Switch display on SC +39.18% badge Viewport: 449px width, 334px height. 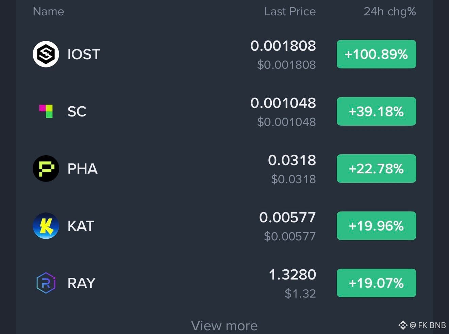pyautogui.click(x=376, y=111)
